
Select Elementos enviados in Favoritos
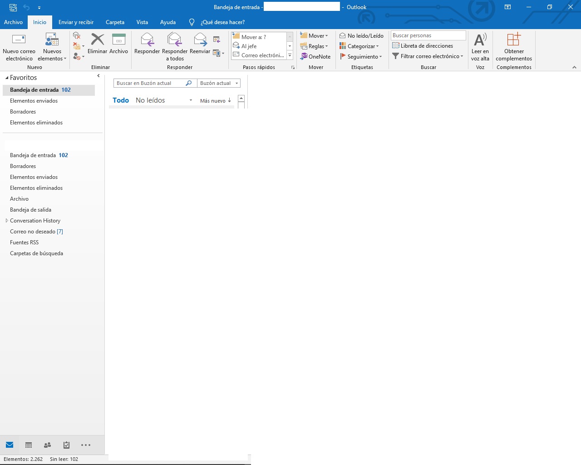[x=49, y=101]
